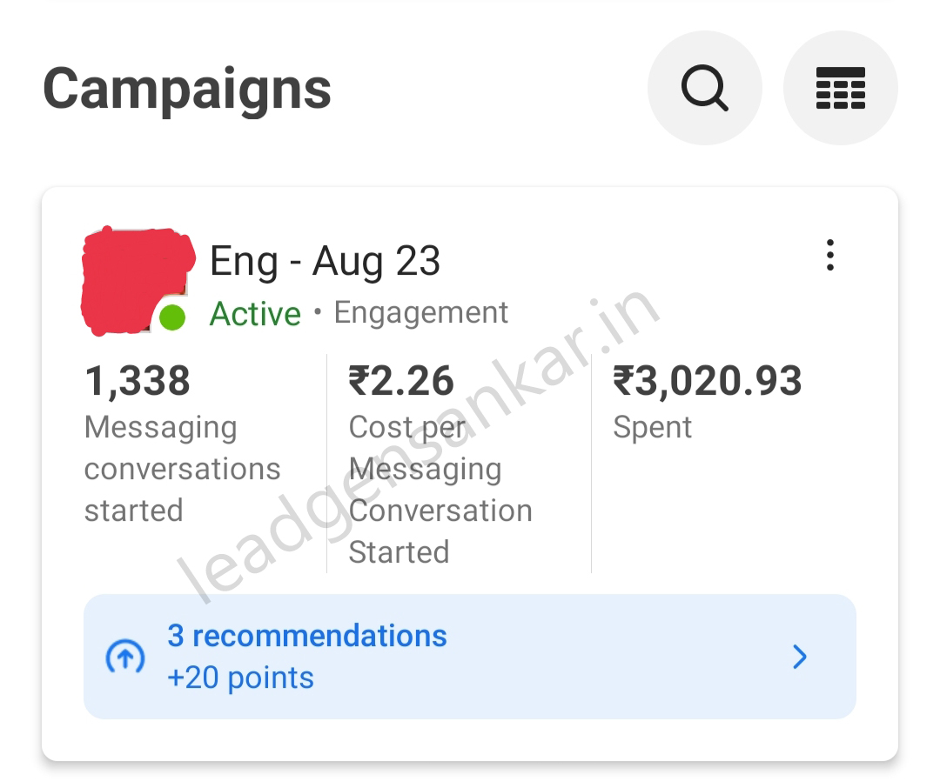The height and width of the screenshot is (781, 940).
Task: Click the Active status label
Action: pyautogui.click(x=255, y=314)
